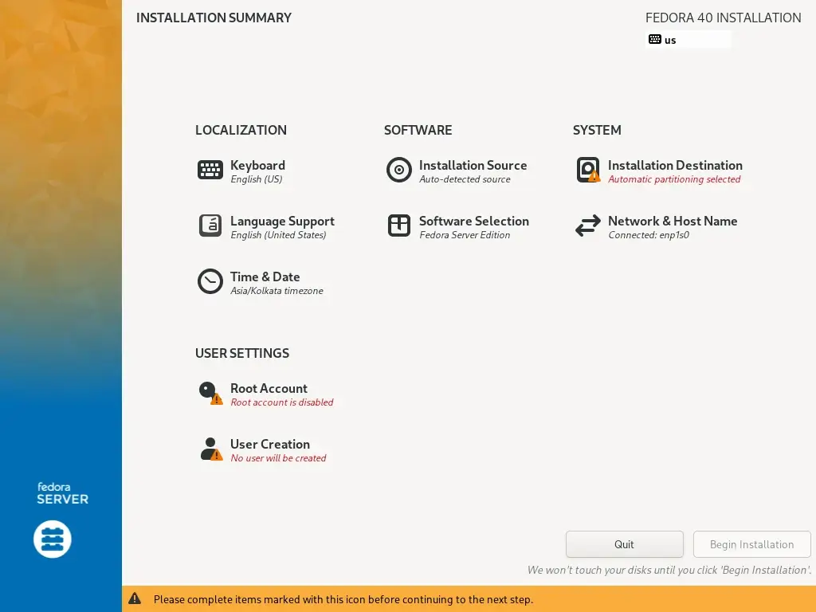Click the Installation Source disc icon
Viewport: 816px width, 612px height.
[x=399, y=171]
